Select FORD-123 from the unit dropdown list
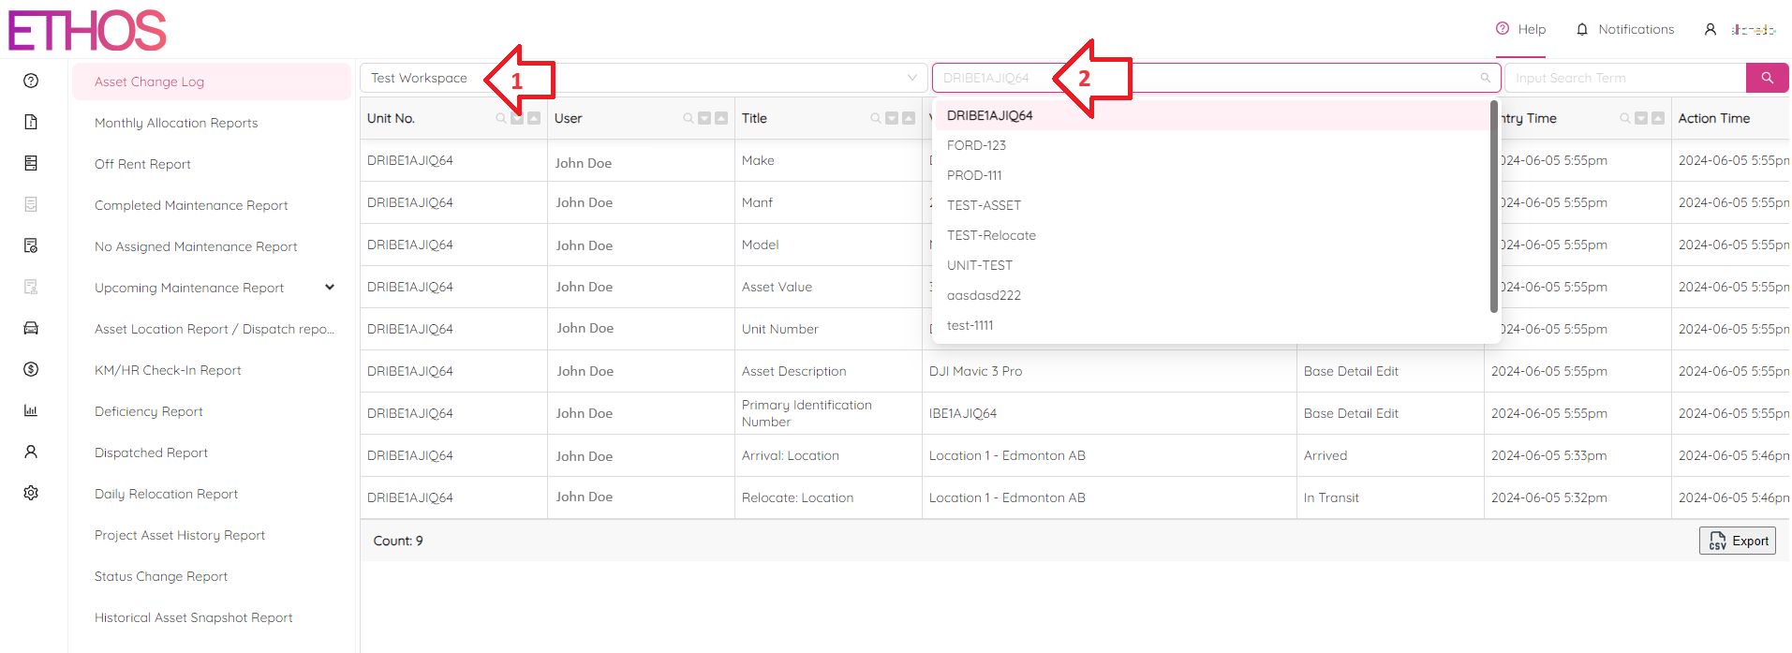 click(x=976, y=145)
